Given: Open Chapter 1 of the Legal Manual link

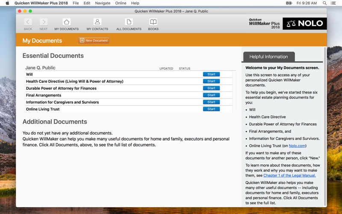Looking at the screenshot, I should [x=289, y=175].
